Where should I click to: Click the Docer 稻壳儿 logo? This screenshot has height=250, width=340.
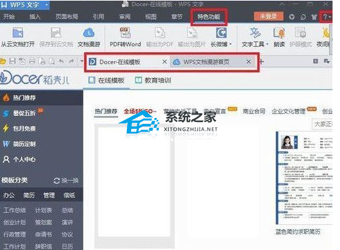click(35, 78)
